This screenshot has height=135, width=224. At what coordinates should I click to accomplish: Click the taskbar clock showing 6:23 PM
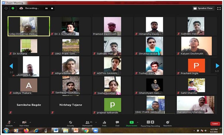pyautogui.click(x=214, y=130)
